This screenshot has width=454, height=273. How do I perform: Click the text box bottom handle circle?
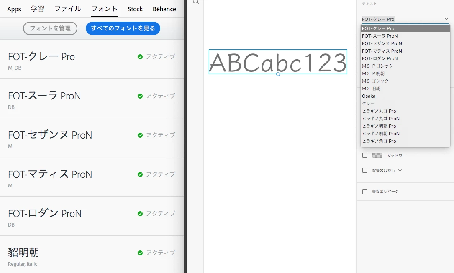click(x=278, y=74)
